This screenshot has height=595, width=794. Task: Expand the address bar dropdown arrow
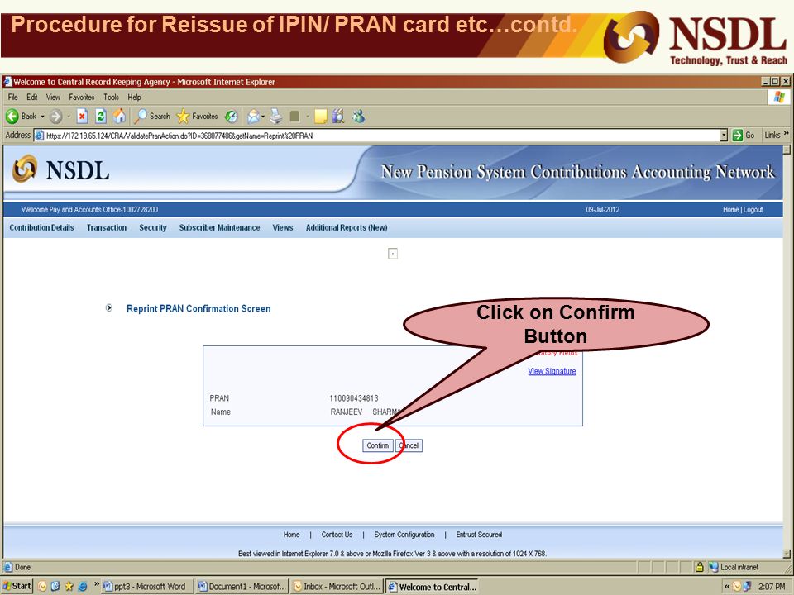tap(724, 135)
